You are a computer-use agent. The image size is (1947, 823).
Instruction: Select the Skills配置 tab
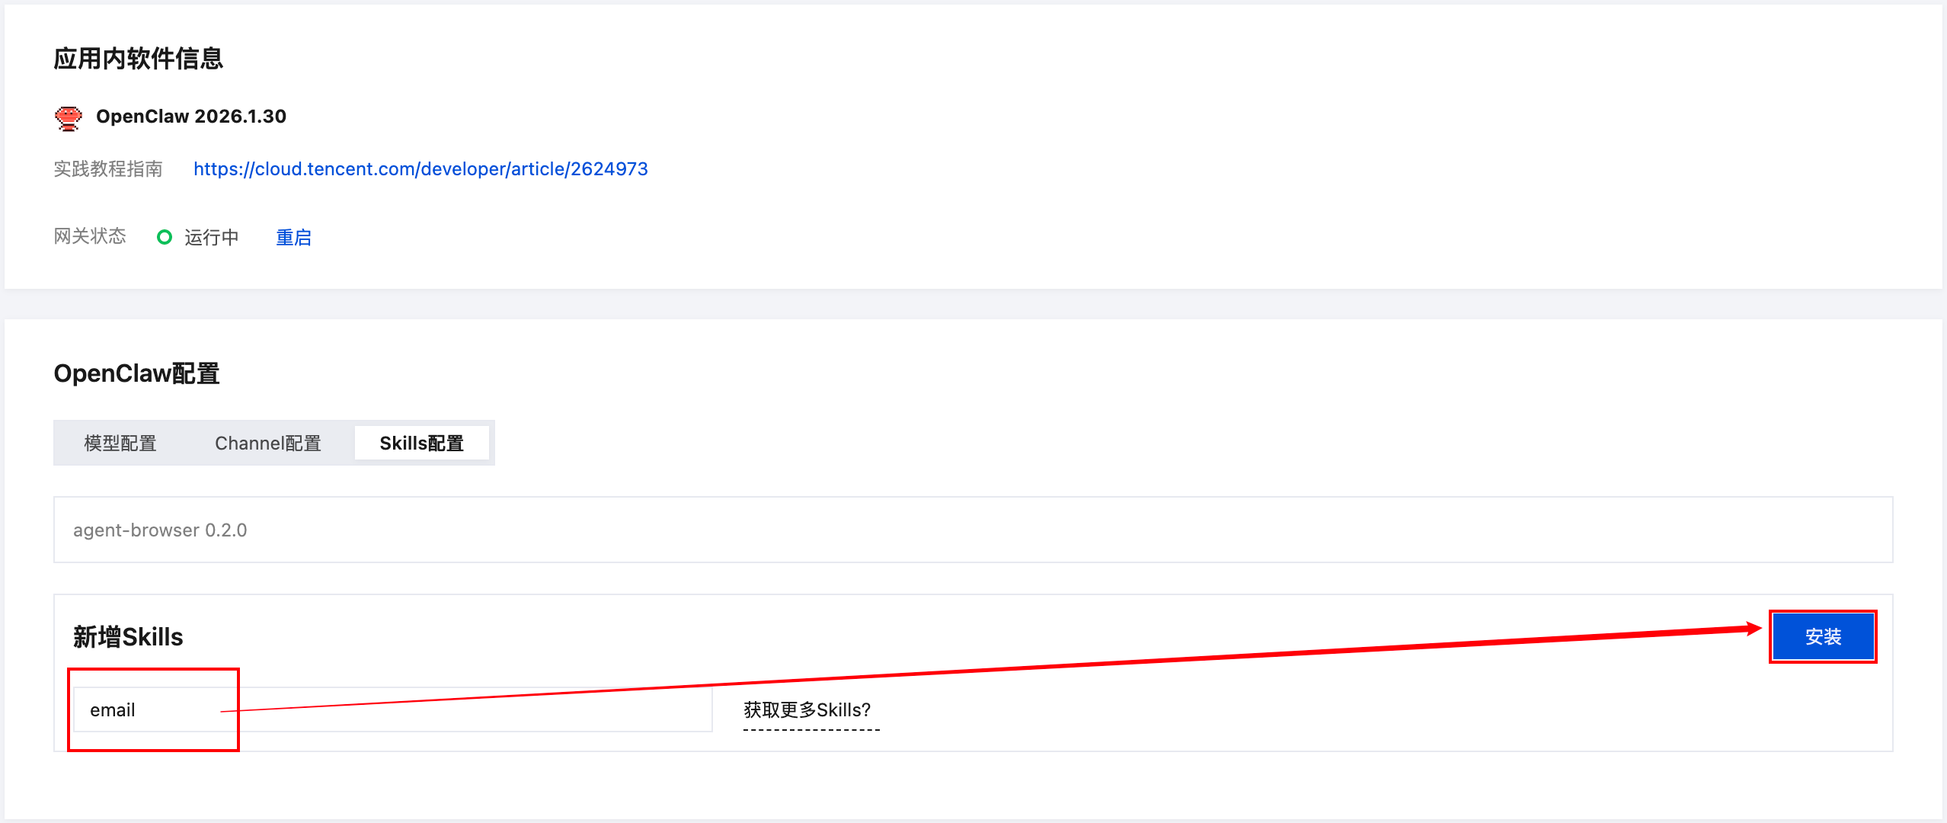(421, 443)
